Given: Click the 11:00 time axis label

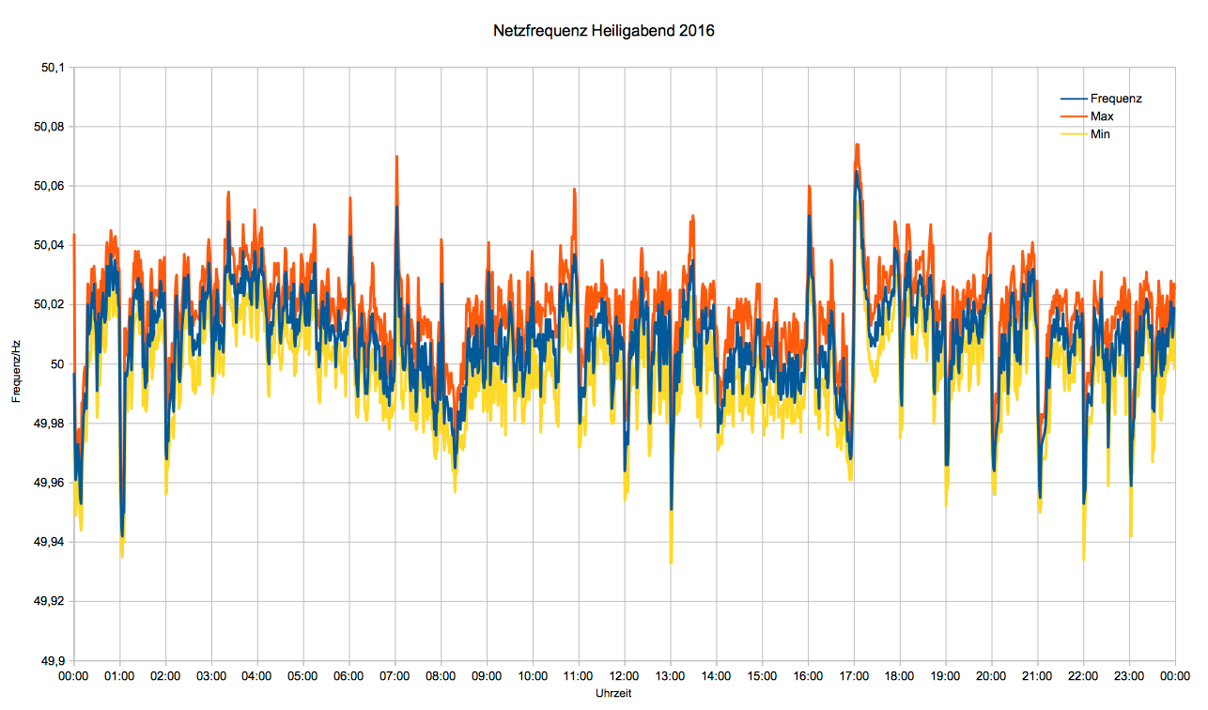Looking at the screenshot, I should tap(579, 675).
